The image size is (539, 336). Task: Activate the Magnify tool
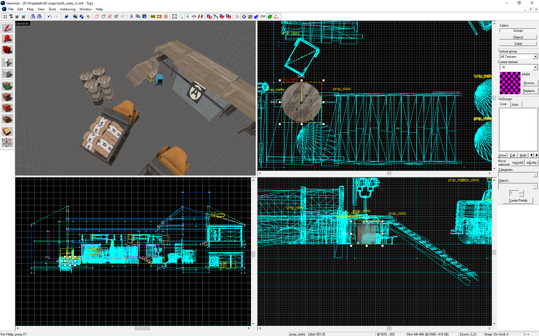tap(7, 39)
